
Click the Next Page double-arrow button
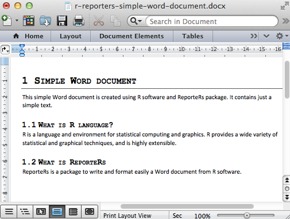[x=287, y=197]
